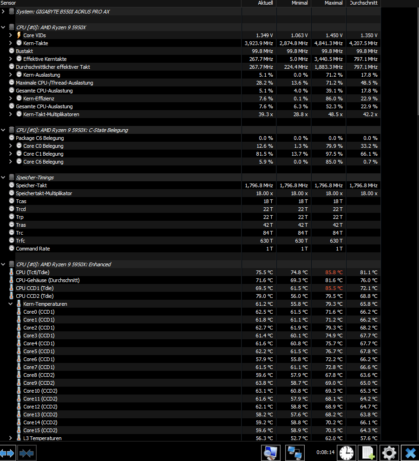This screenshot has height=461, width=419.
Task: Expand the Kern-Takt-Multiplikatoren row
Action: click(x=11, y=114)
